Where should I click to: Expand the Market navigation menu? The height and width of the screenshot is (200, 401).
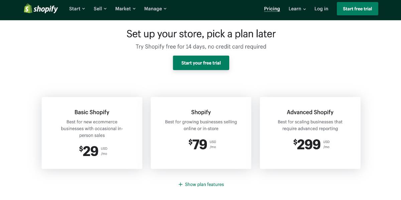tap(125, 9)
